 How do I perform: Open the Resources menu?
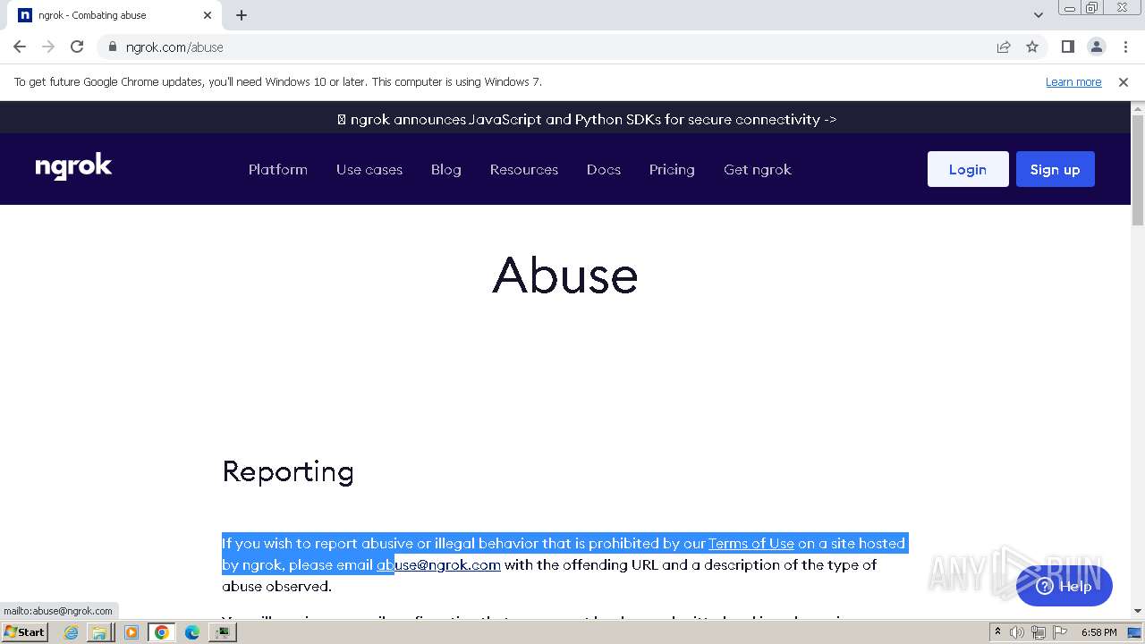tap(524, 169)
